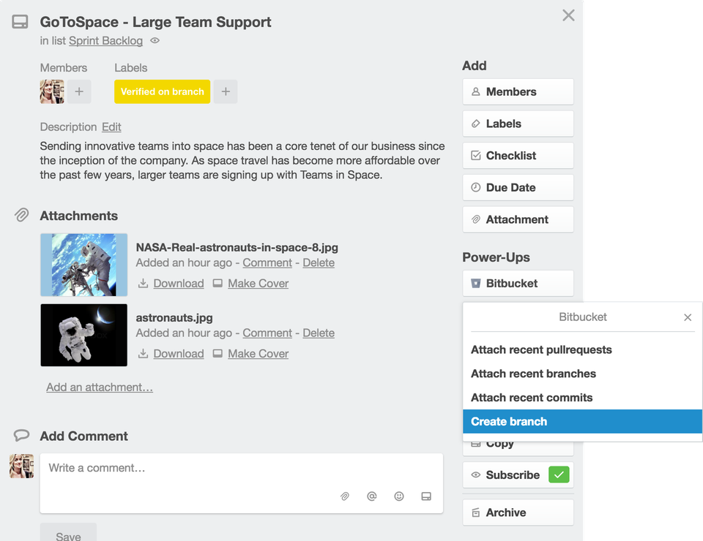Open the Checklist option
The image size is (703, 541).
point(518,156)
